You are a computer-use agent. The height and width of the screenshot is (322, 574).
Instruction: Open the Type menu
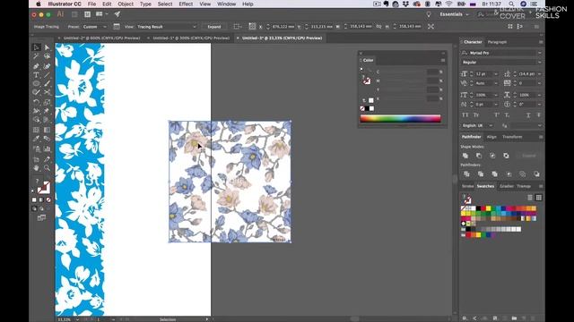pyautogui.click(x=145, y=4)
